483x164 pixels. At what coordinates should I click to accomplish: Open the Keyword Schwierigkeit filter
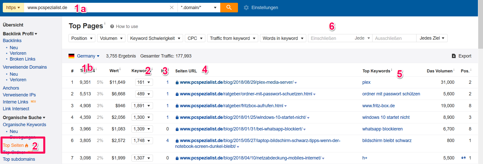155,38
